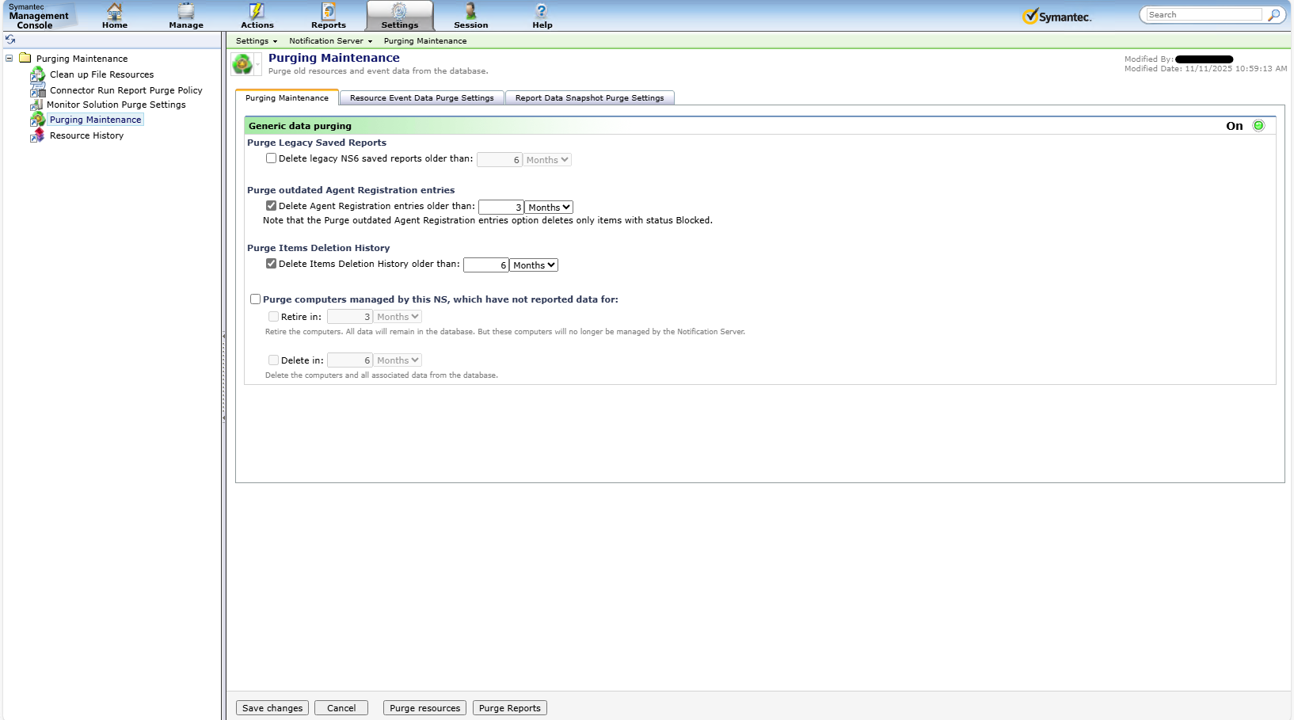Screen dimensions: 1294x720
Task: Enable deletion of legacy NS6 saved reports
Action: (x=271, y=158)
